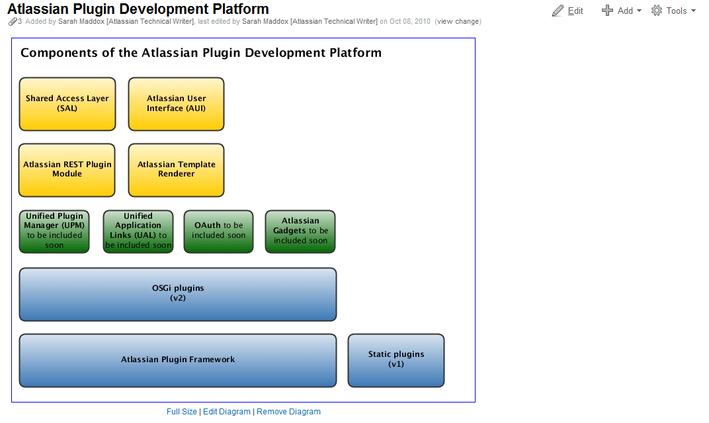Click the gear Tools icon

click(657, 11)
